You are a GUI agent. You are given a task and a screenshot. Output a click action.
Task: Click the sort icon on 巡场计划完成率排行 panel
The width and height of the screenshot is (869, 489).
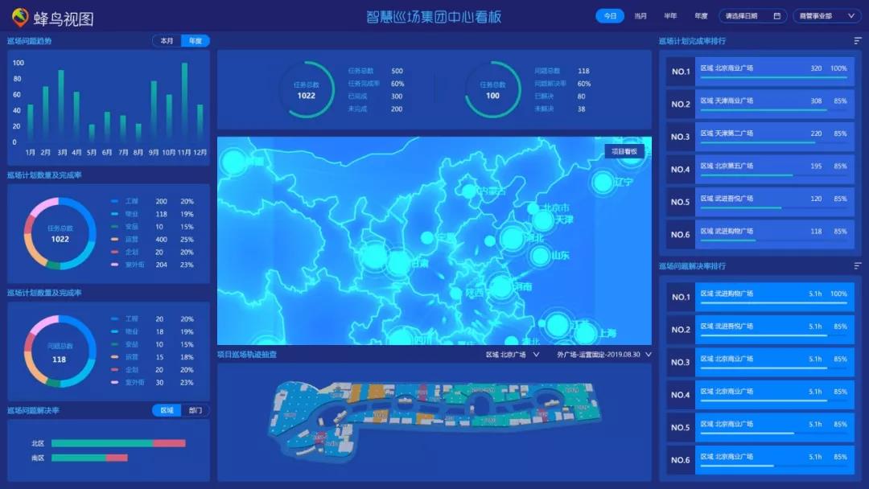[x=855, y=39]
